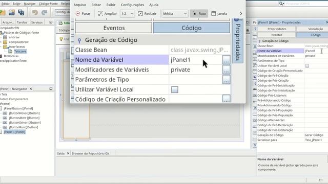Image resolution: width=328 pixels, height=184 pixels.
Task: Minimize the projects panel group icon
Action: tap(51, 22)
